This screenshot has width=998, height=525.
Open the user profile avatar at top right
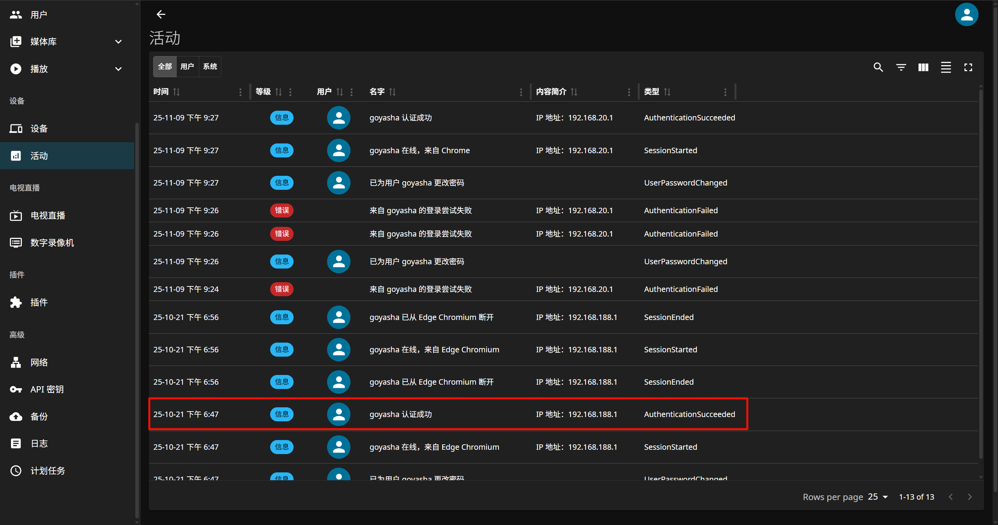pyautogui.click(x=966, y=14)
